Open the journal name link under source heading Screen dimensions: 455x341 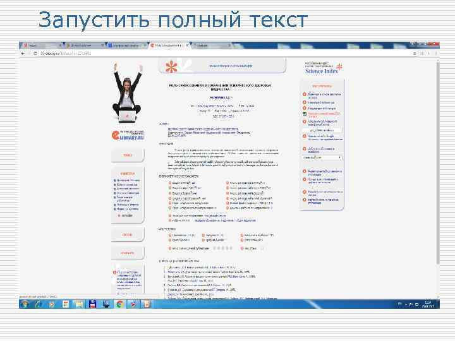point(203,129)
